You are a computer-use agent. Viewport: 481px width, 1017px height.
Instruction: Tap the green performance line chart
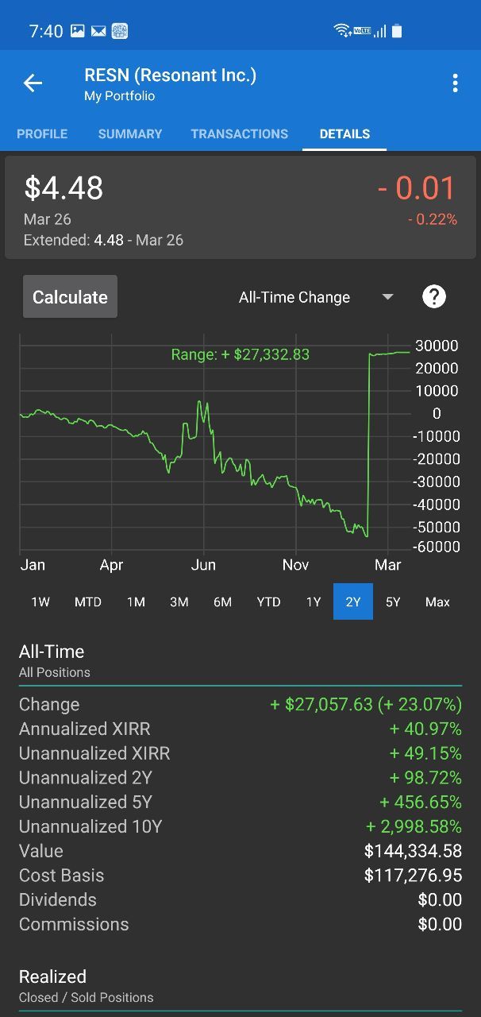[x=214, y=445]
